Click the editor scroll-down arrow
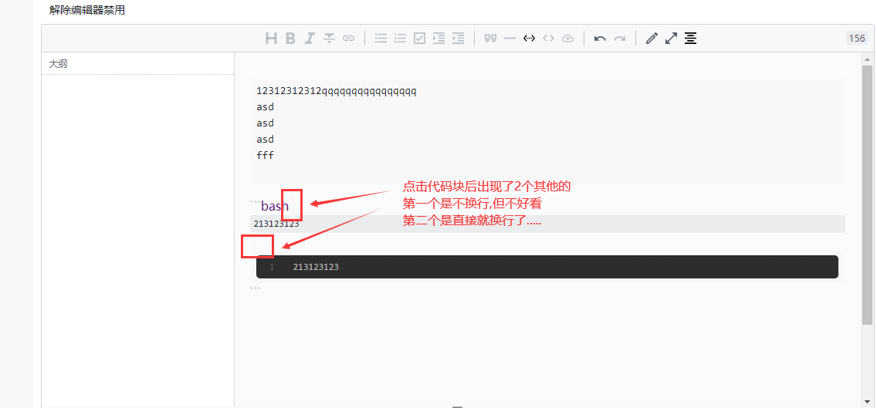Screen dimensions: 877x408 [x=868, y=401]
